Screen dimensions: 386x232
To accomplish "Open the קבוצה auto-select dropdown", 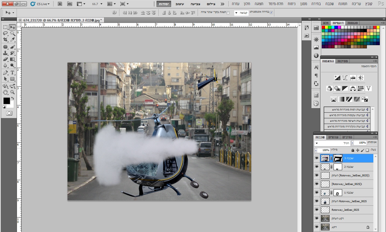I will click(241, 13).
